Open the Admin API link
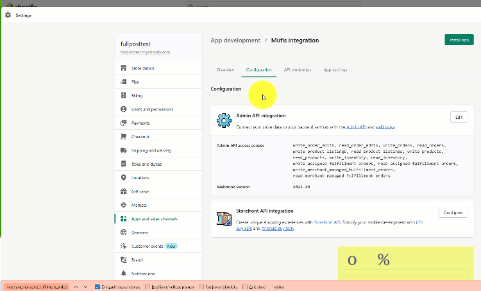Image resolution: width=481 pixels, height=291 pixels. tap(356, 127)
